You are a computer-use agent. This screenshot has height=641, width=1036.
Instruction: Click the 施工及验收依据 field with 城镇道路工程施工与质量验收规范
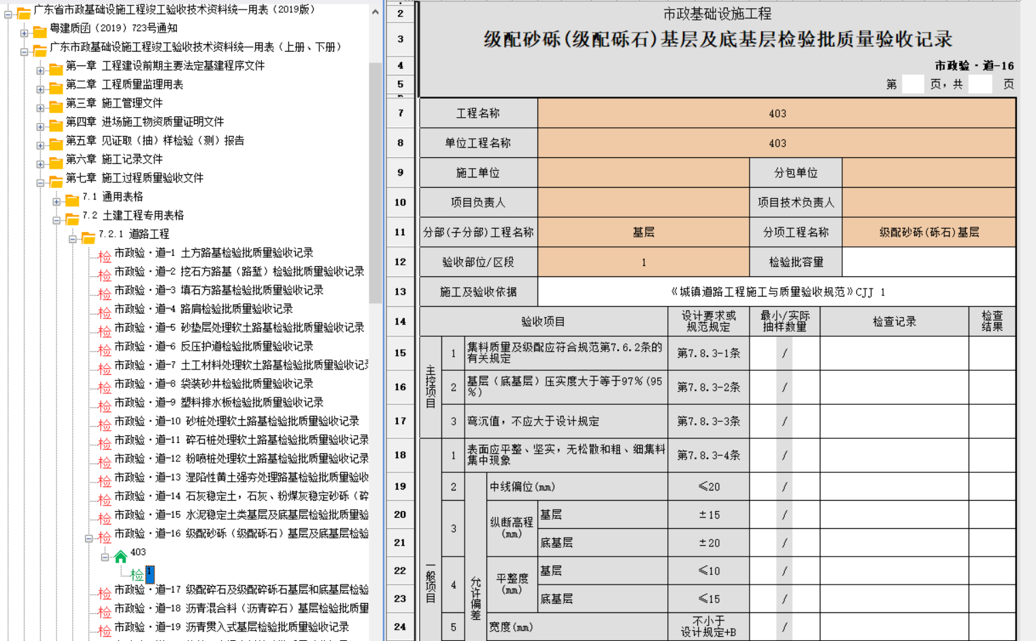click(777, 292)
